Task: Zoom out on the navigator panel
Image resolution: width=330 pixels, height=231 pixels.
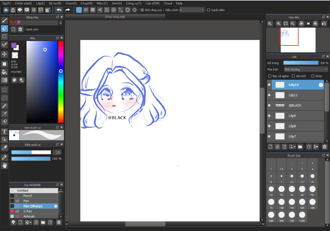Action: [293, 24]
